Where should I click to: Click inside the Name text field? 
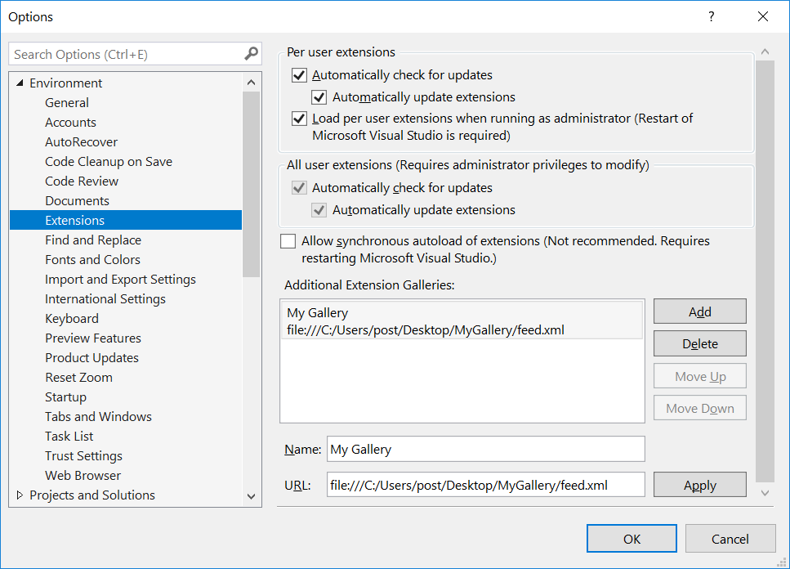485,449
